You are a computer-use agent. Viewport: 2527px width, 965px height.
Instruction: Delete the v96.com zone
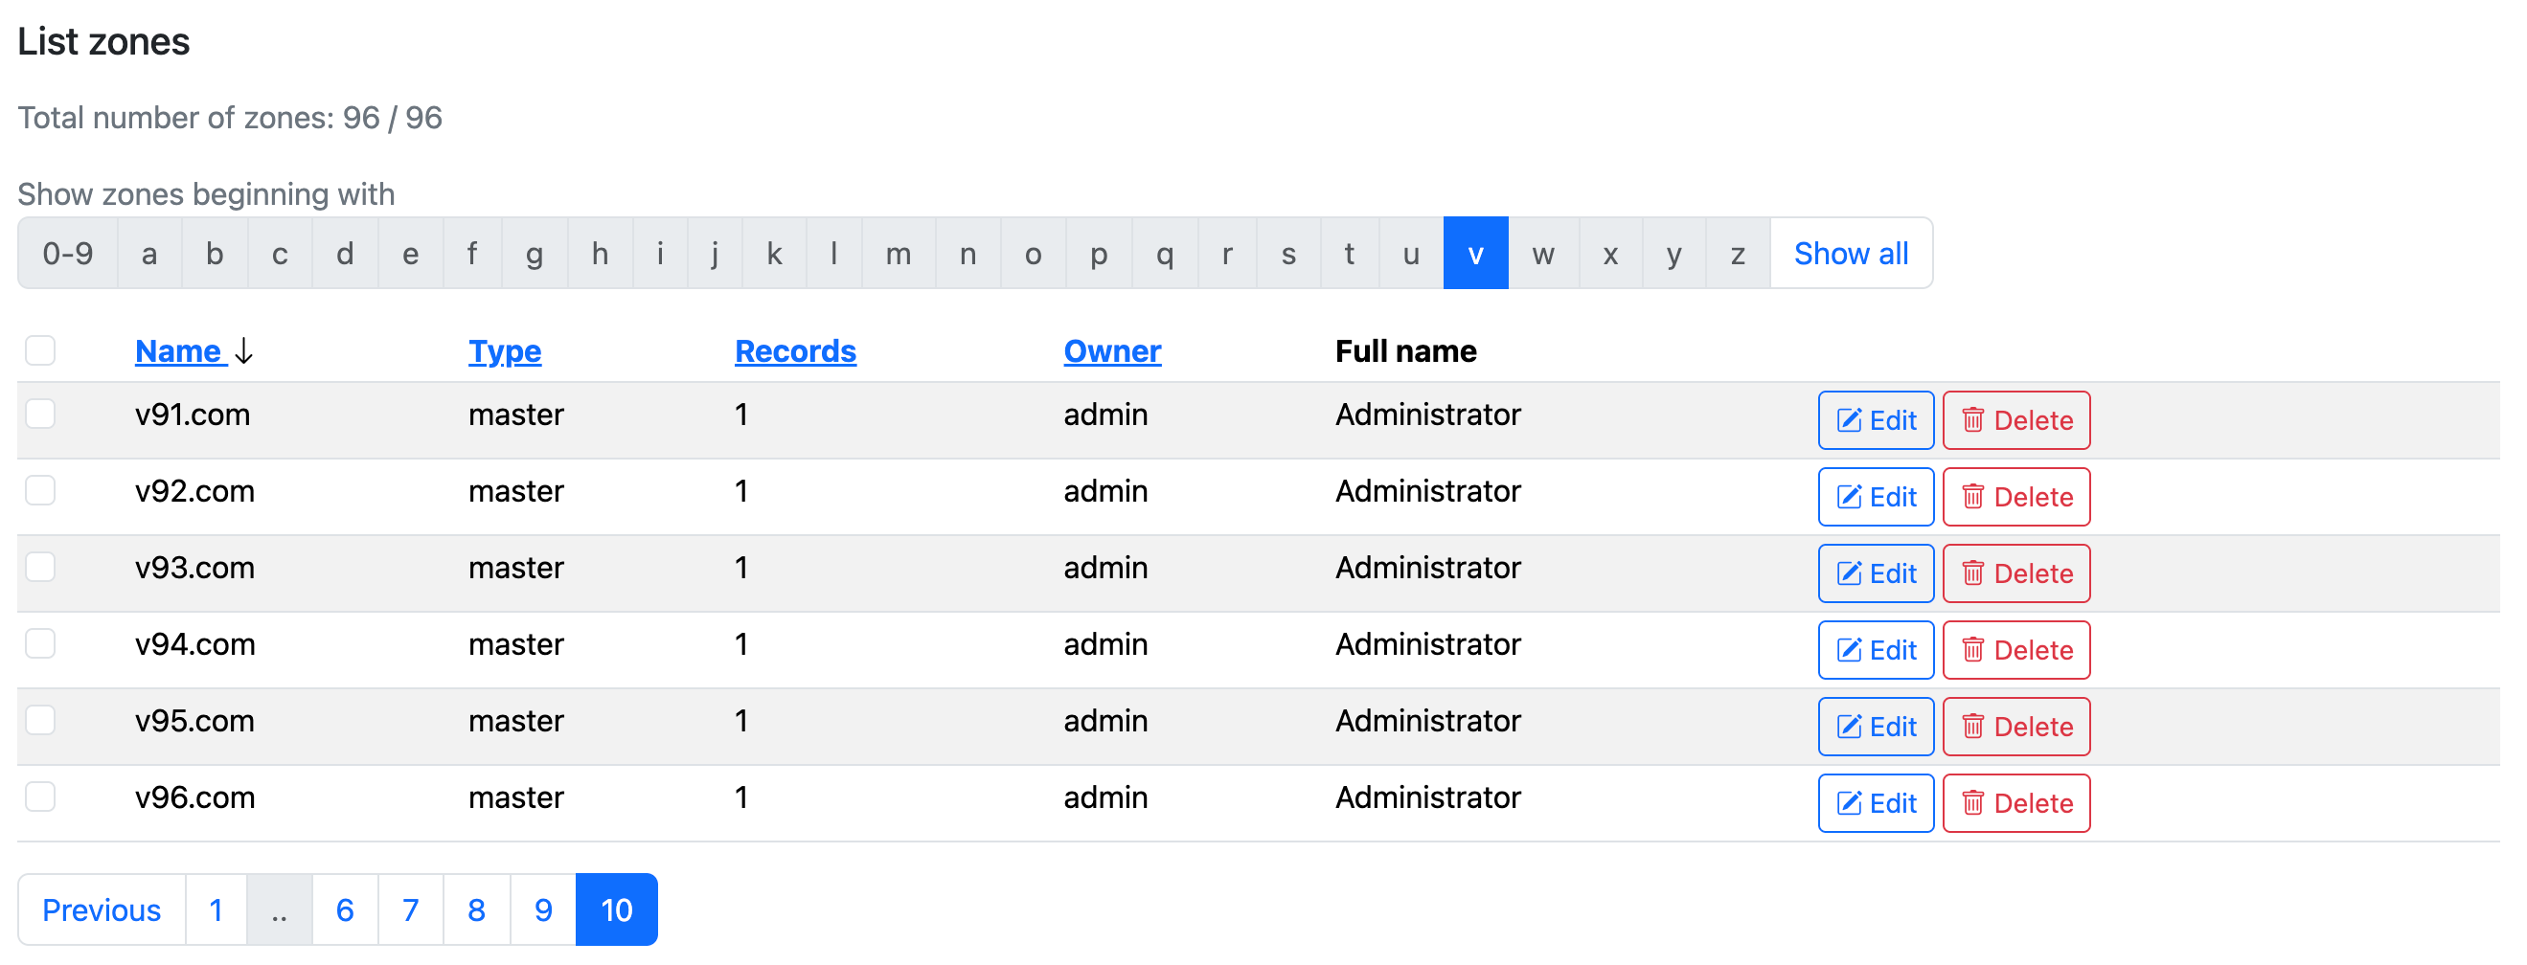2015,802
